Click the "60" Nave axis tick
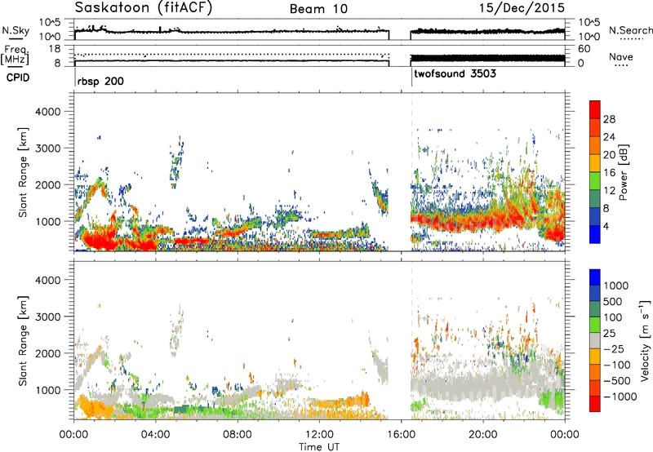Viewport: 653px width, 452px height. (584, 49)
